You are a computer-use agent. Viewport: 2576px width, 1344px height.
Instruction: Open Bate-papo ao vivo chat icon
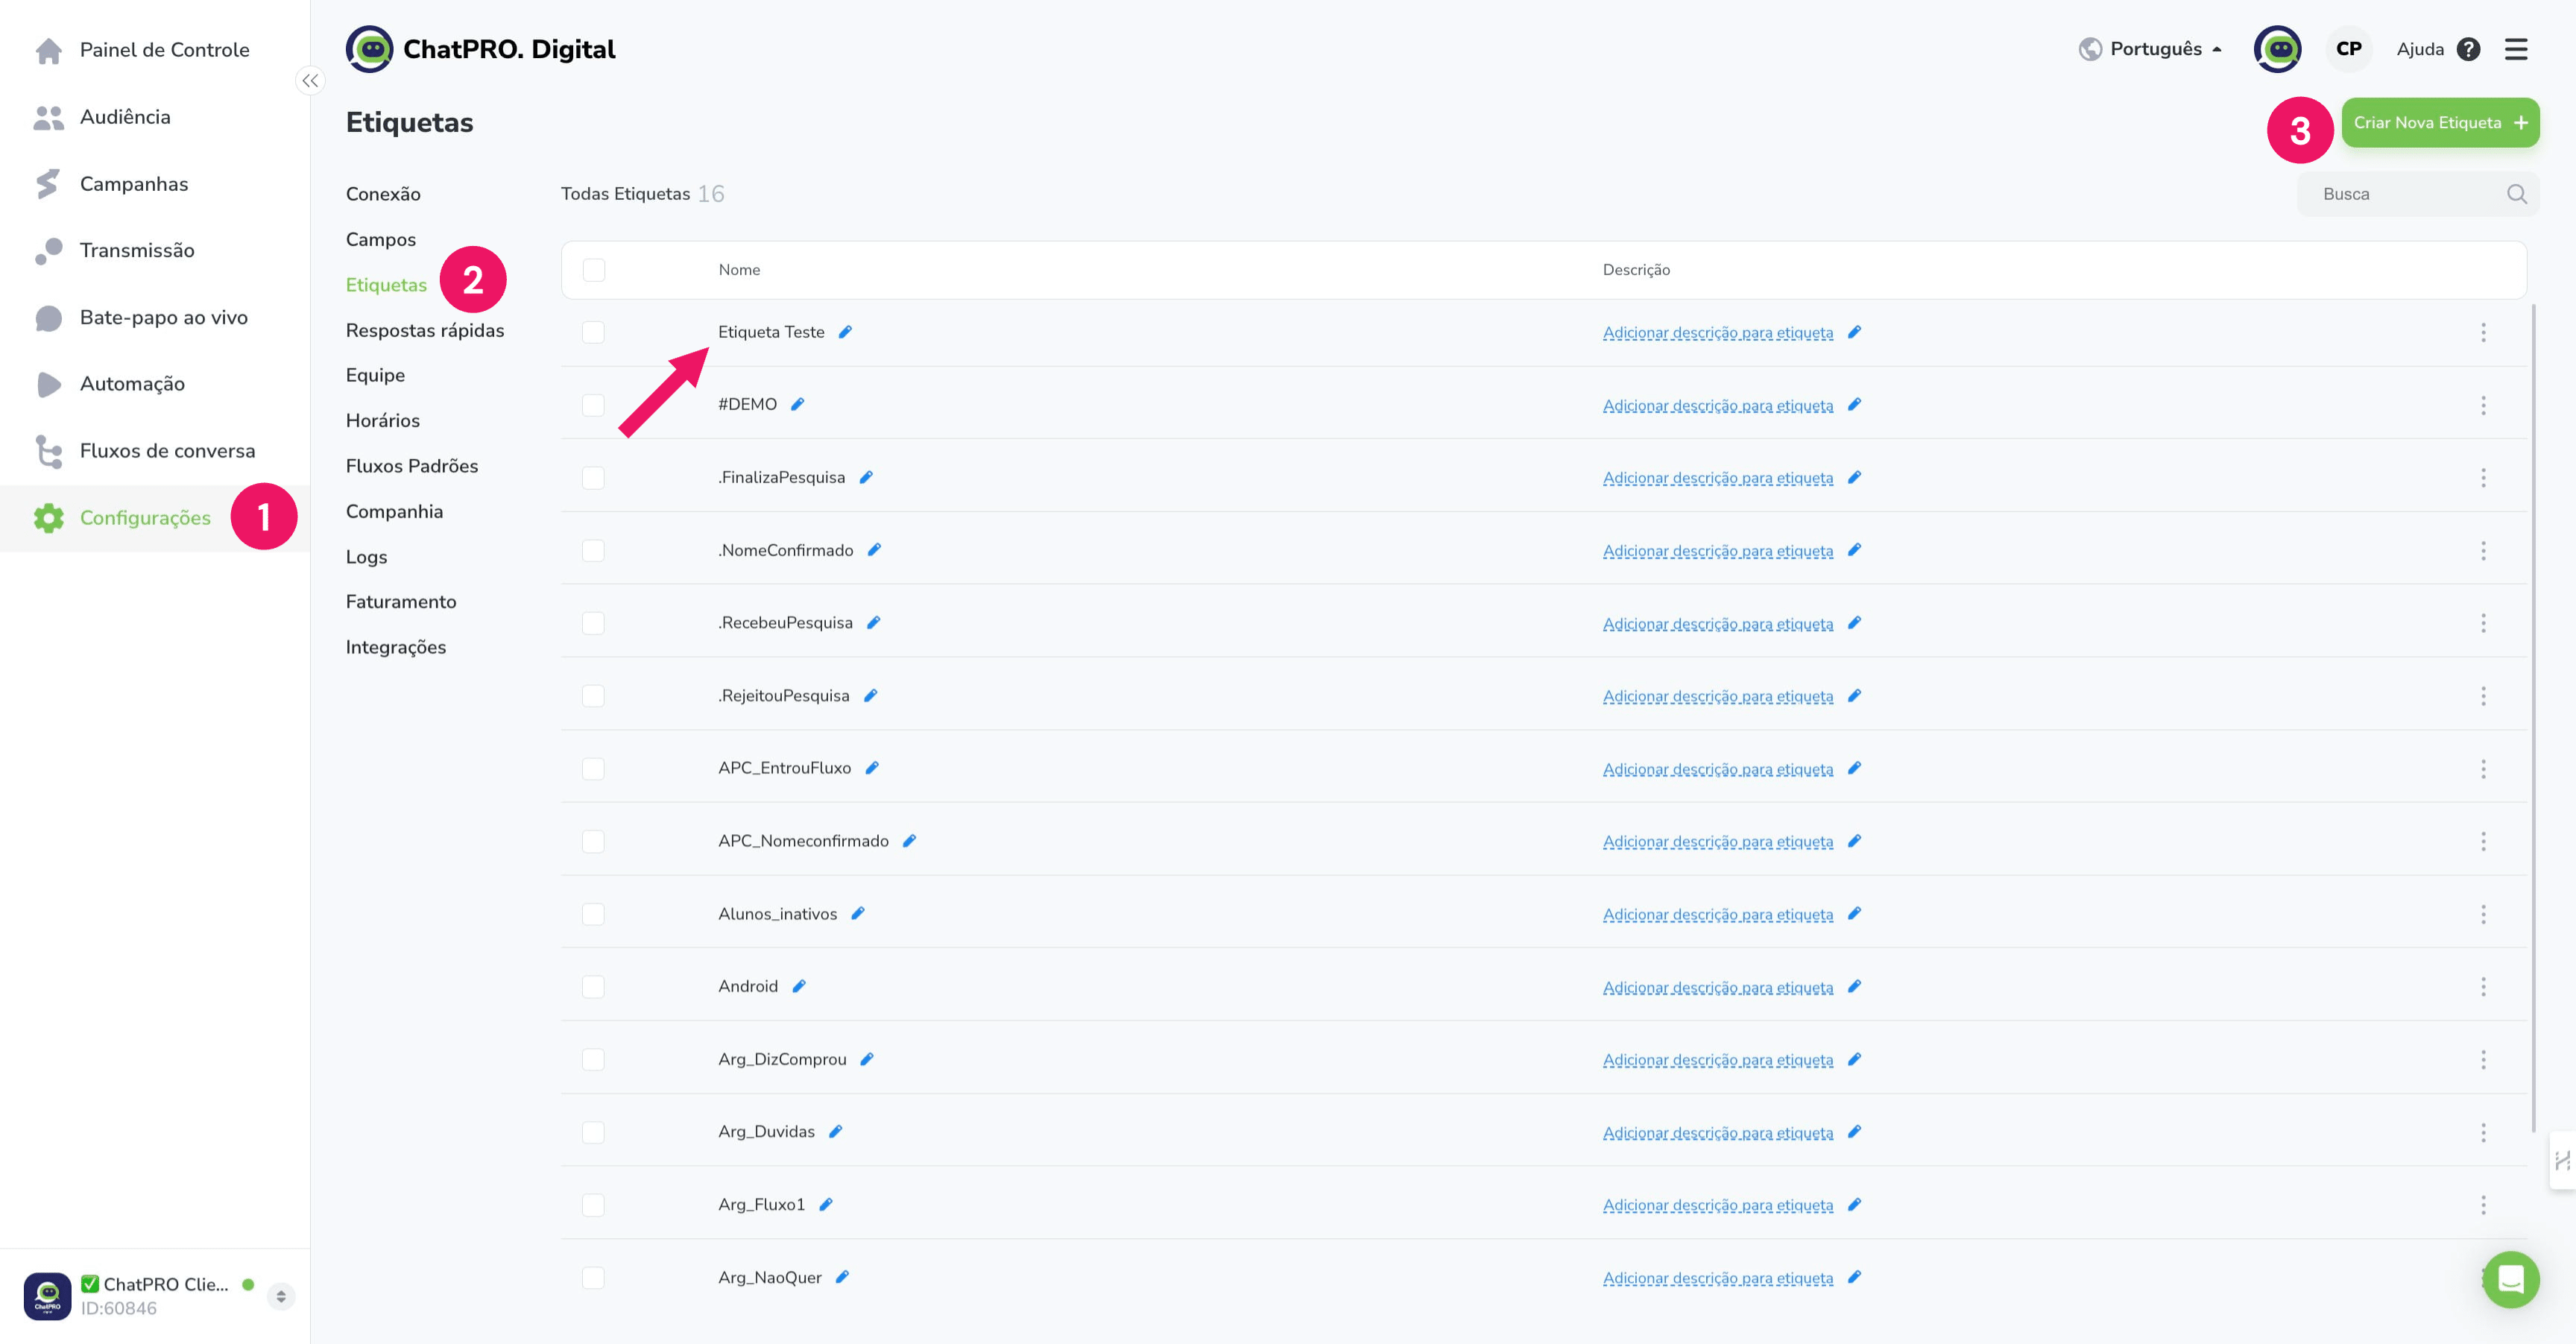[x=48, y=318]
